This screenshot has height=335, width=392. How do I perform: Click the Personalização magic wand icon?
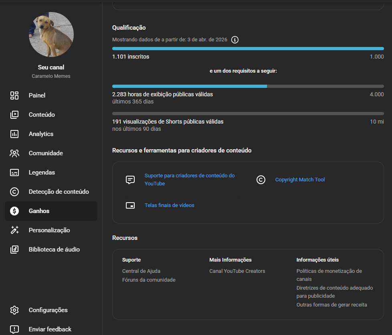[14, 230]
